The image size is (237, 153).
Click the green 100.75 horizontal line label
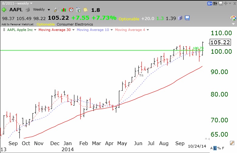click(x=198, y=48)
